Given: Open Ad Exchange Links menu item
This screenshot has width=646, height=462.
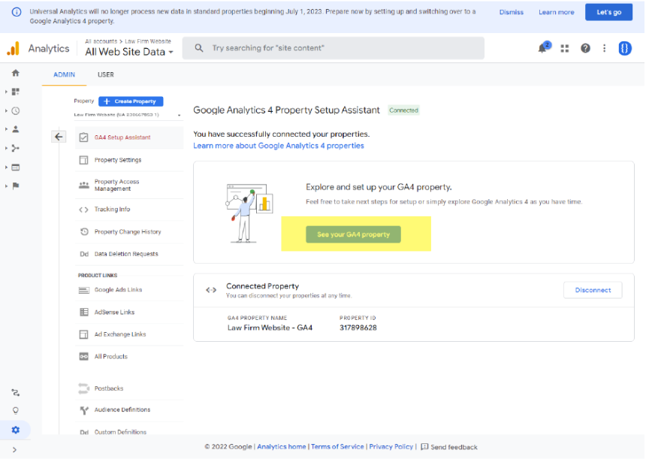Looking at the screenshot, I should tap(129, 334).
